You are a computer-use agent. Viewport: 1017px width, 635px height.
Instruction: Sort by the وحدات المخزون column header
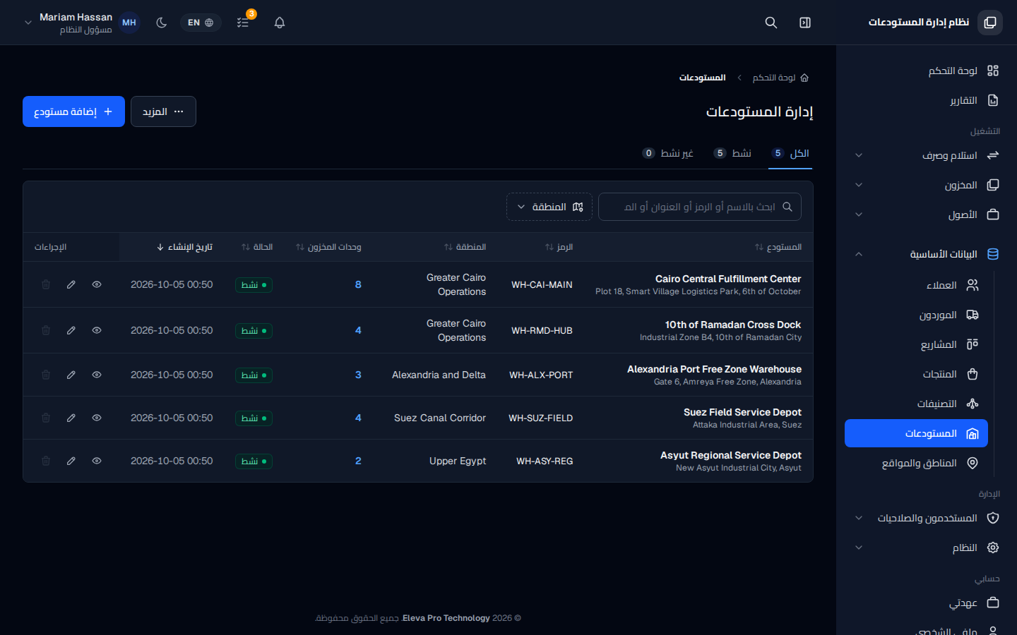tap(328, 247)
